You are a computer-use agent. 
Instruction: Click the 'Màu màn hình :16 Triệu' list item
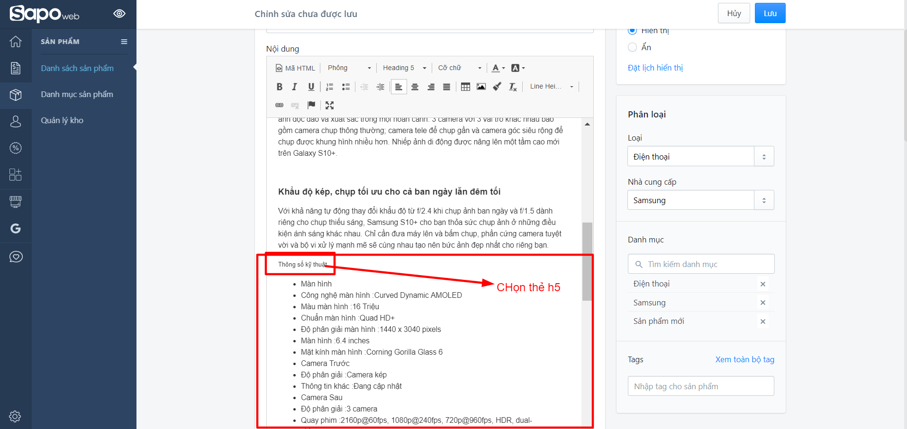340,306
